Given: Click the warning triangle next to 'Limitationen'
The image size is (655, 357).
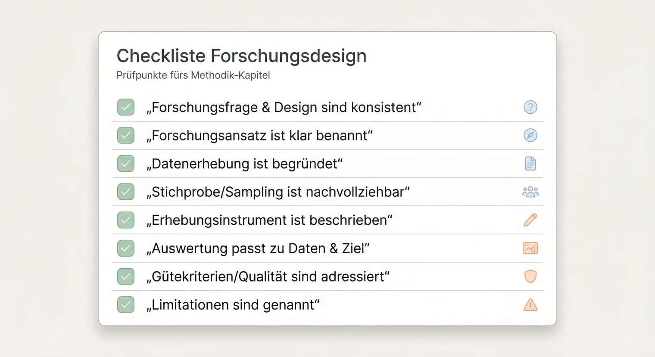Looking at the screenshot, I should 530,305.
